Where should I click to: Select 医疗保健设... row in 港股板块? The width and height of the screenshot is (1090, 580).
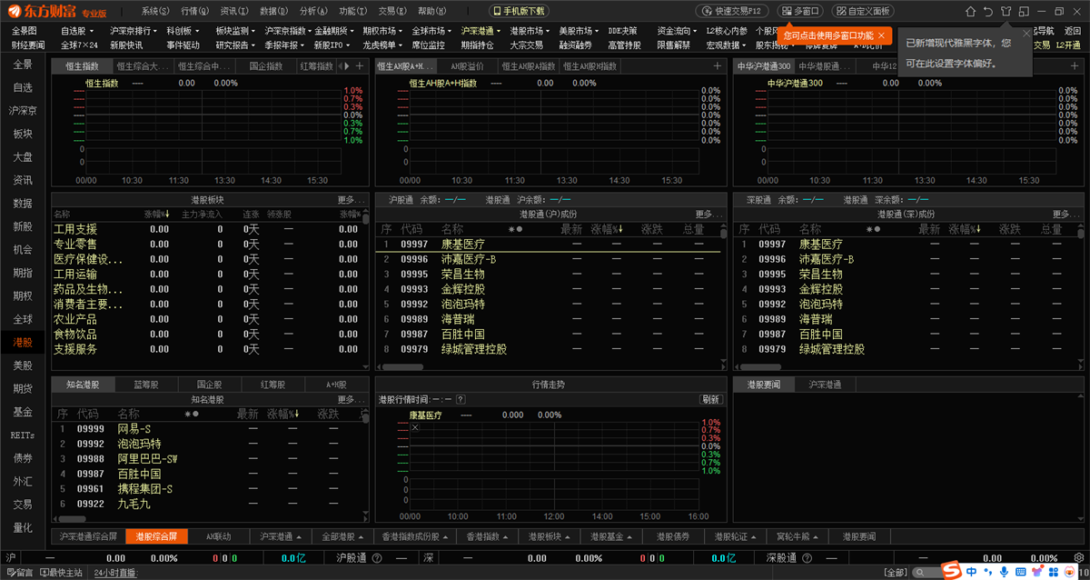tap(207, 259)
